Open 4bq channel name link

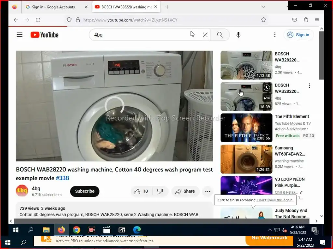(x=36, y=188)
